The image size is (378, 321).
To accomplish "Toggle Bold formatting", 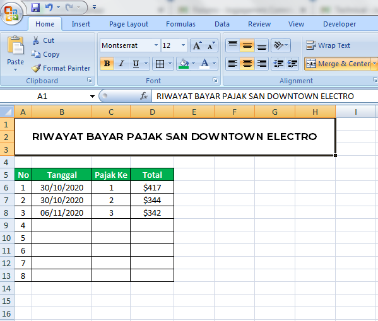I will [x=107, y=64].
